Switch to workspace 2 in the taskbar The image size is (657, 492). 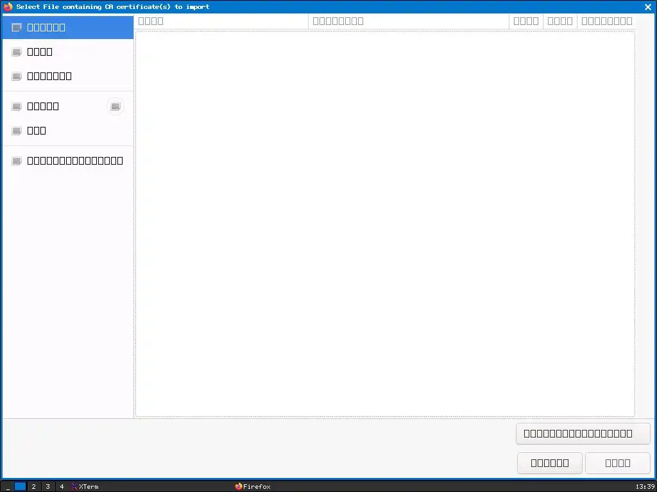tap(33, 486)
